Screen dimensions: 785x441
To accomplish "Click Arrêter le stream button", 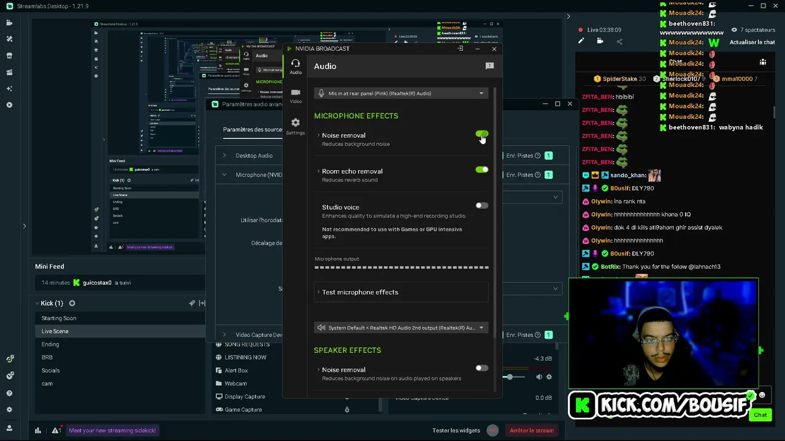I will pyautogui.click(x=532, y=431).
